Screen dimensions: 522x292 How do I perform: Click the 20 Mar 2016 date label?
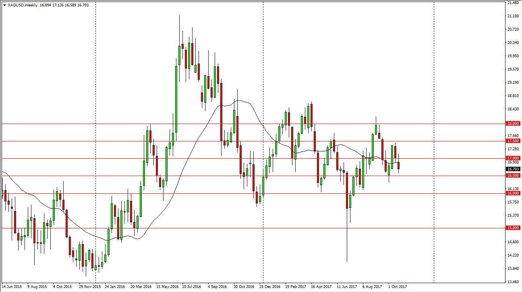(x=141, y=287)
